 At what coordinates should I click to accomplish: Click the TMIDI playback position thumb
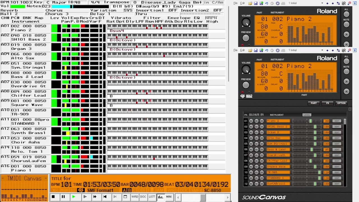pos(203,197)
